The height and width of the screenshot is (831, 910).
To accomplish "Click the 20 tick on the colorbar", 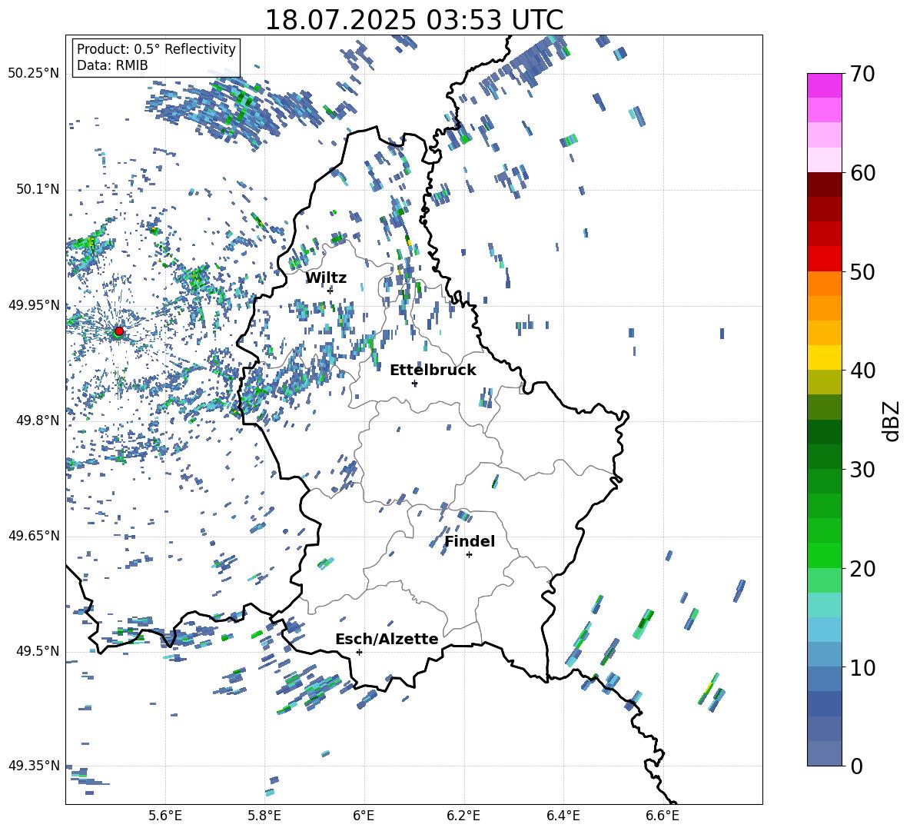I will pyautogui.click(x=862, y=569).
